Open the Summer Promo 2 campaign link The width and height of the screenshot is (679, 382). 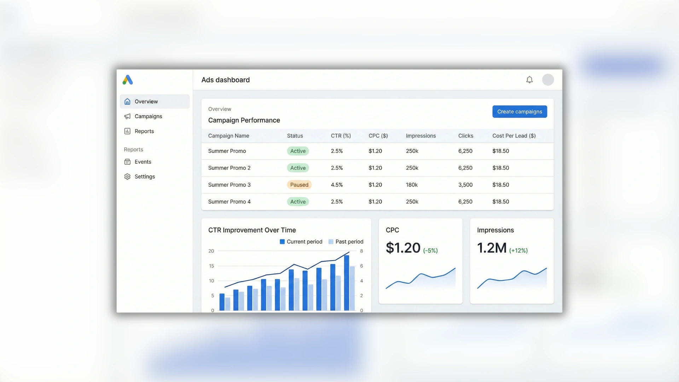(x=229, y=168)
